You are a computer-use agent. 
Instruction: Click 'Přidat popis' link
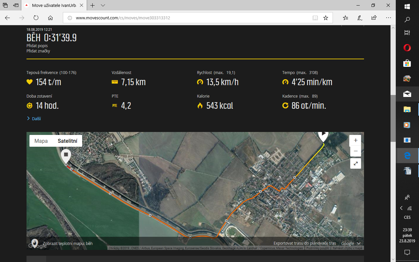[x=37, y=46]
